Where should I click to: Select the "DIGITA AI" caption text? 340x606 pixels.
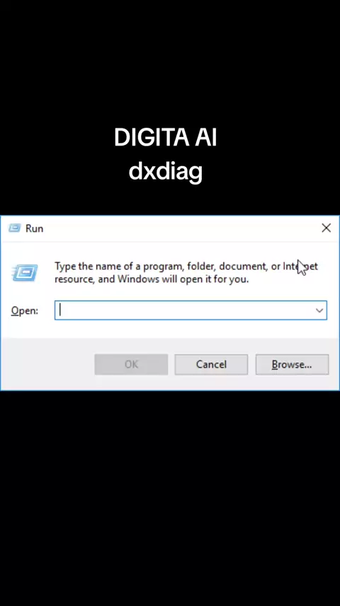click(x=166, y=137)
